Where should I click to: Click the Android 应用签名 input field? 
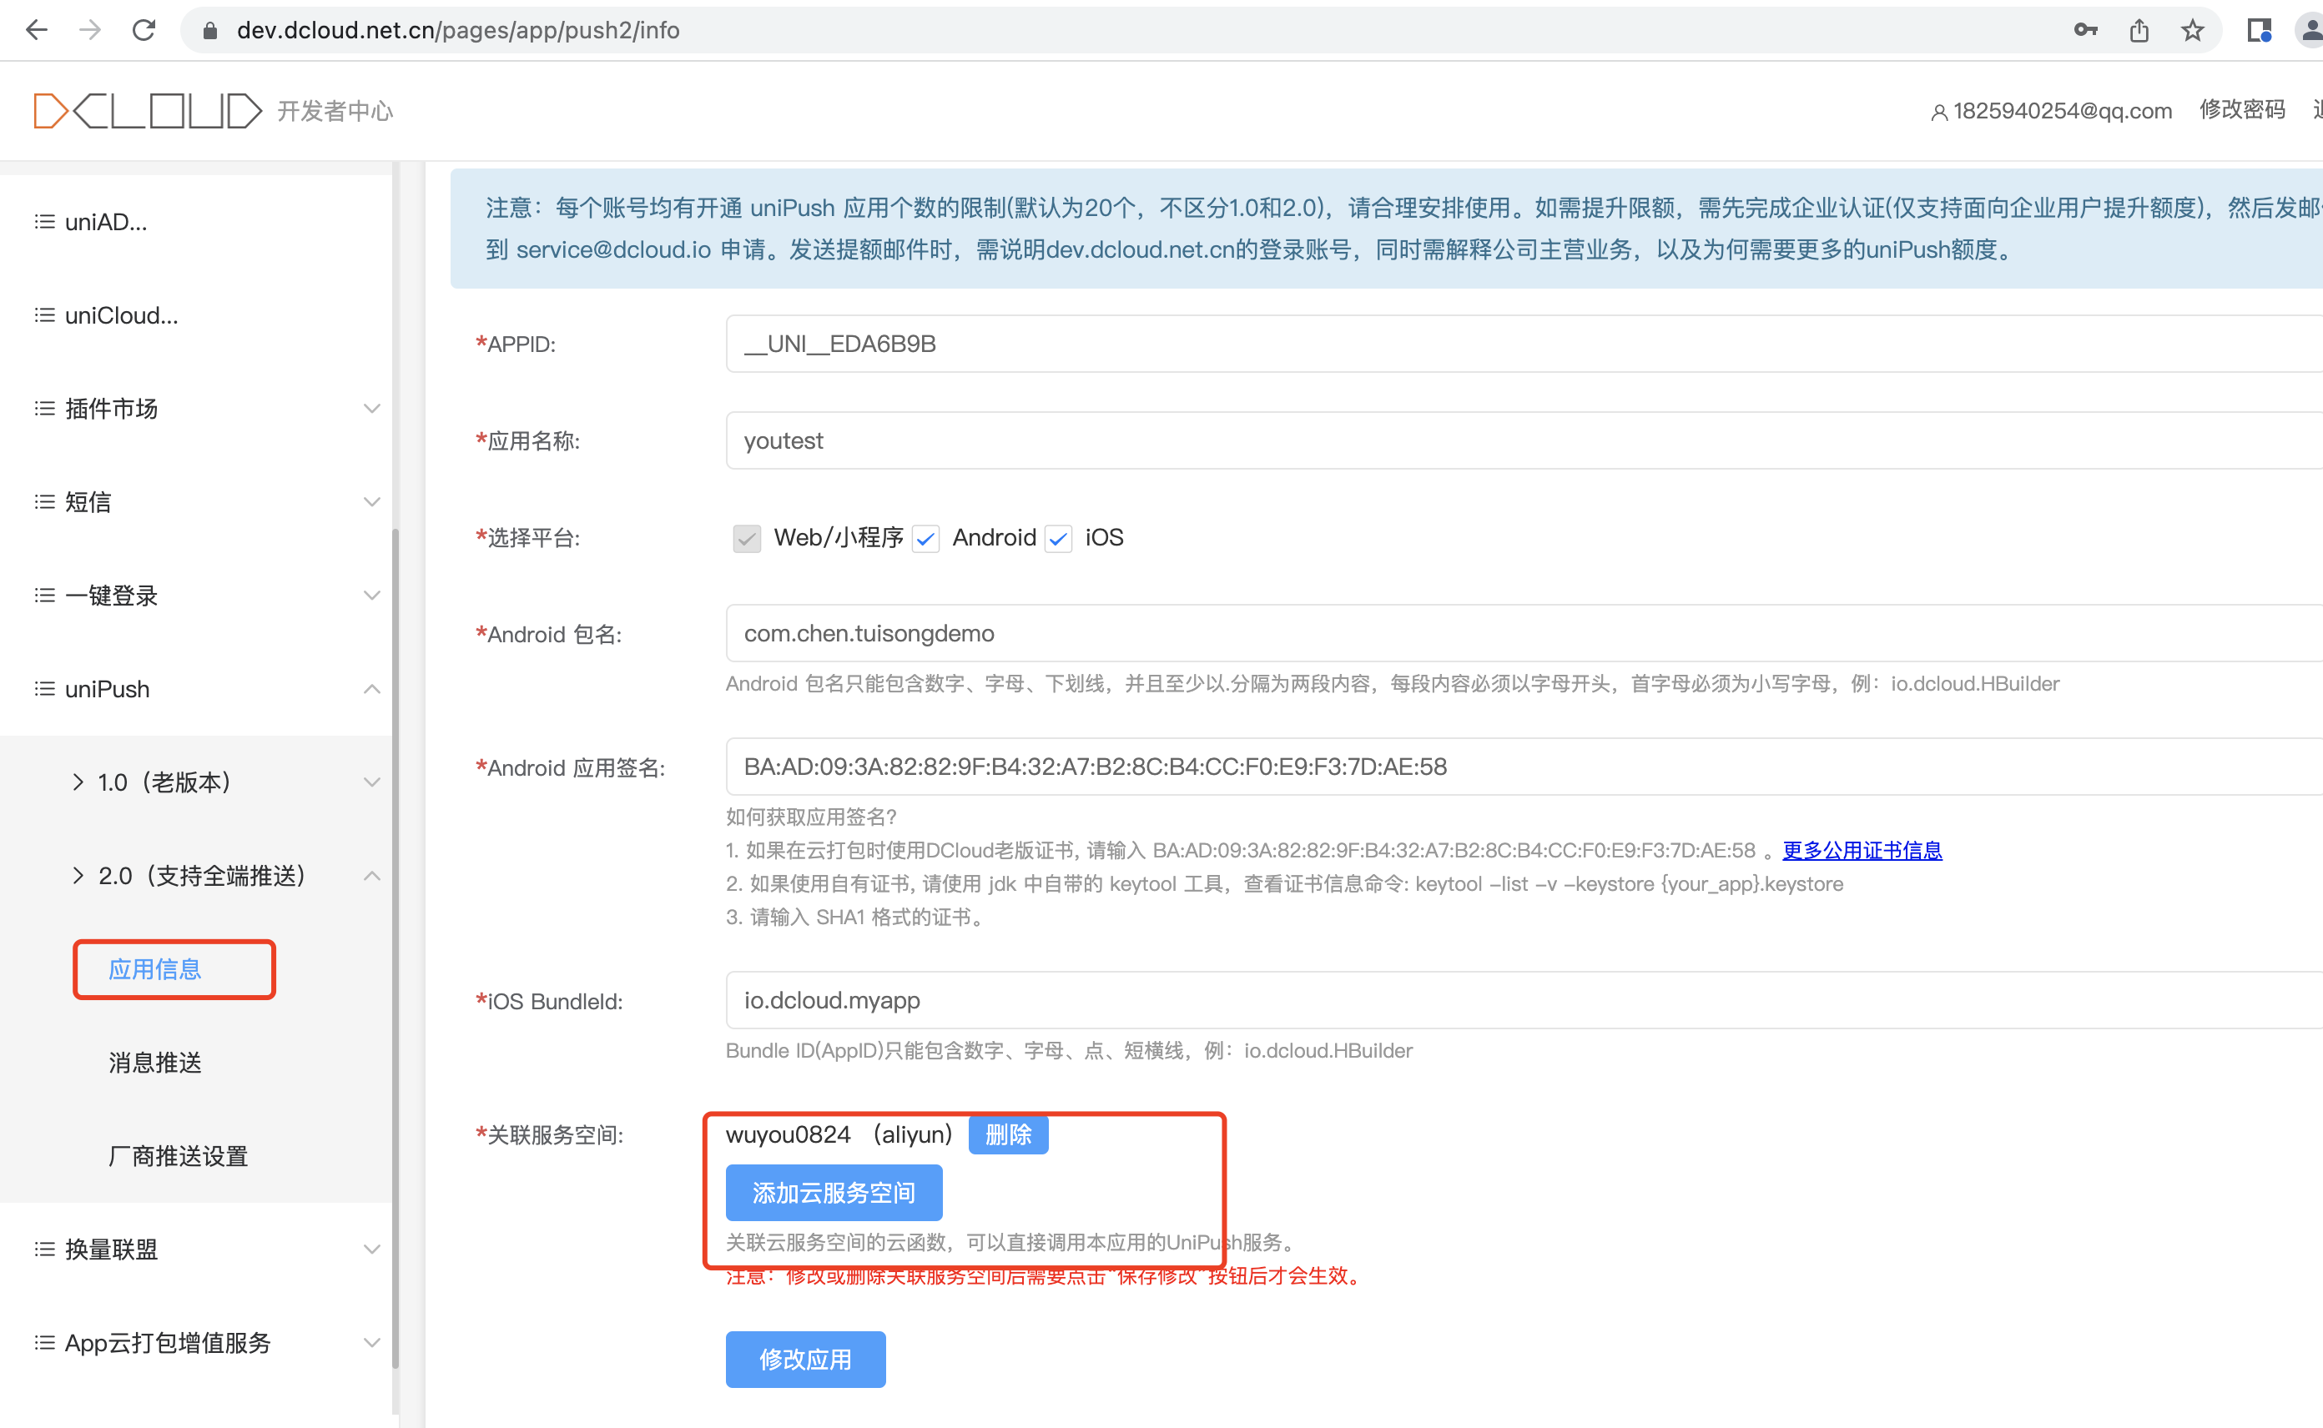click(x=1524, y=767)
